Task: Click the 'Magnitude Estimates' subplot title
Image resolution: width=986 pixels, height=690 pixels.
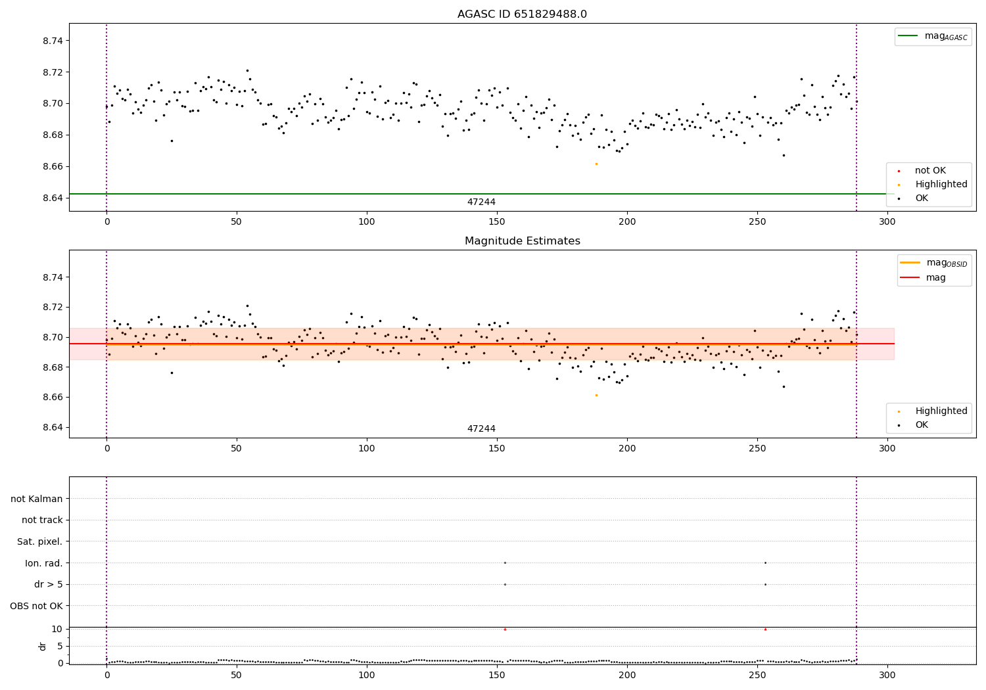Action: (522, 241)
